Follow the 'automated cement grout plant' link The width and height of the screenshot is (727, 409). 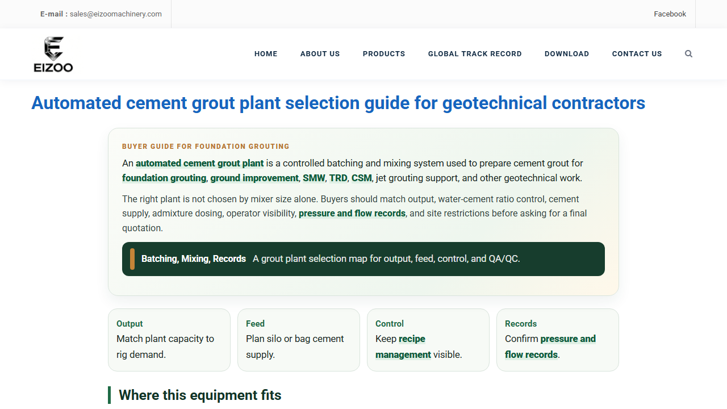[199, 163]
